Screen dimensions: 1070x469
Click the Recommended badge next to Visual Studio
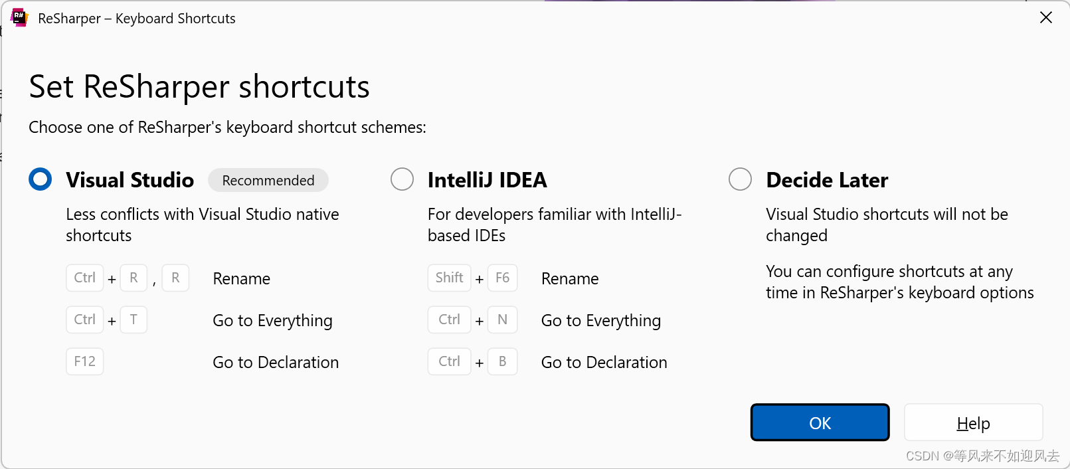tap(268, 180)
